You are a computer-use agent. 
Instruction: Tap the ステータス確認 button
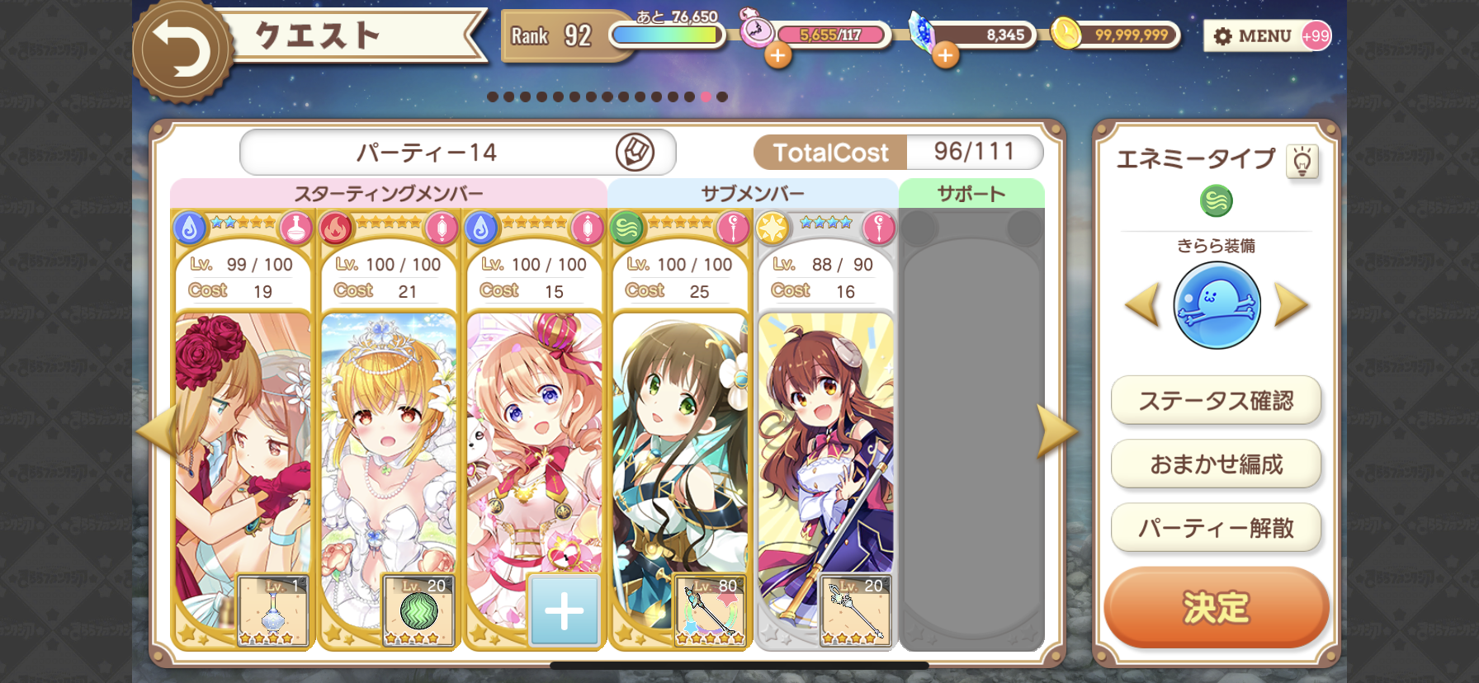coord(1216,401)
